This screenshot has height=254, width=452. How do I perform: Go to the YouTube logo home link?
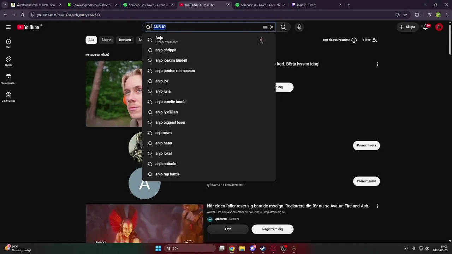(x=28, y=27)
